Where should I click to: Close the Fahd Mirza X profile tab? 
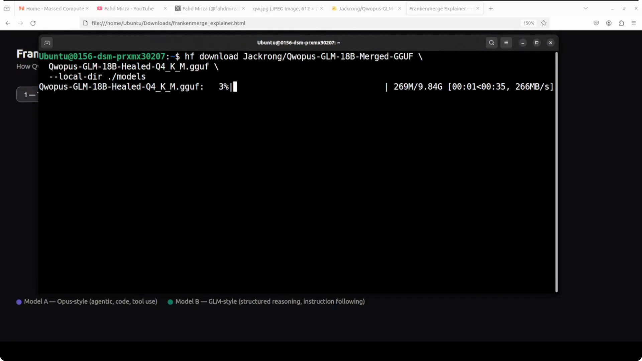click(x=243, y=9)
